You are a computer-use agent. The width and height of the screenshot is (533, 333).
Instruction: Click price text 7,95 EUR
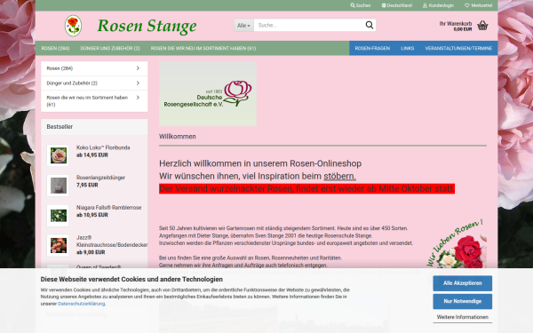(x=87, y=185)
